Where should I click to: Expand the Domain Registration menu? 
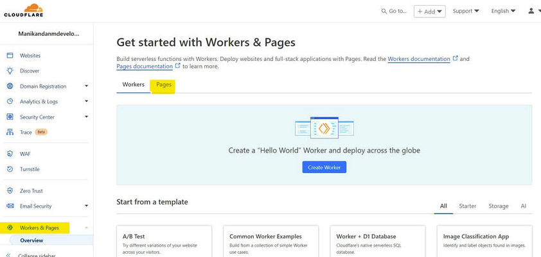click(86, 87)
